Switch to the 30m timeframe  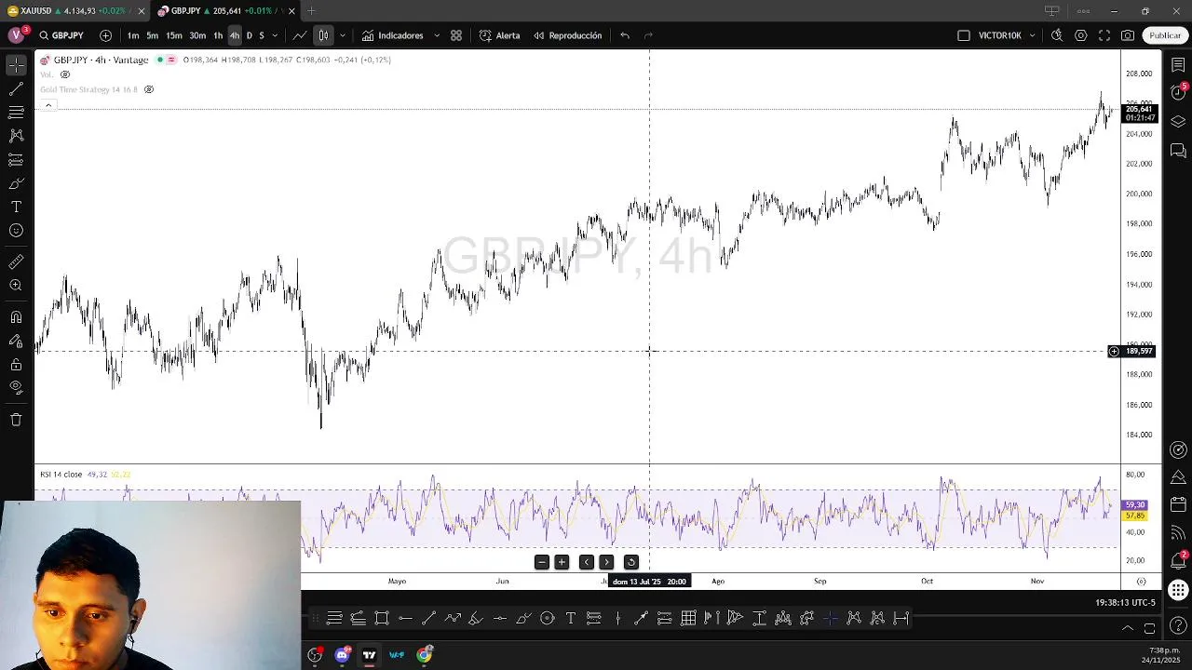tap(197, 35)
